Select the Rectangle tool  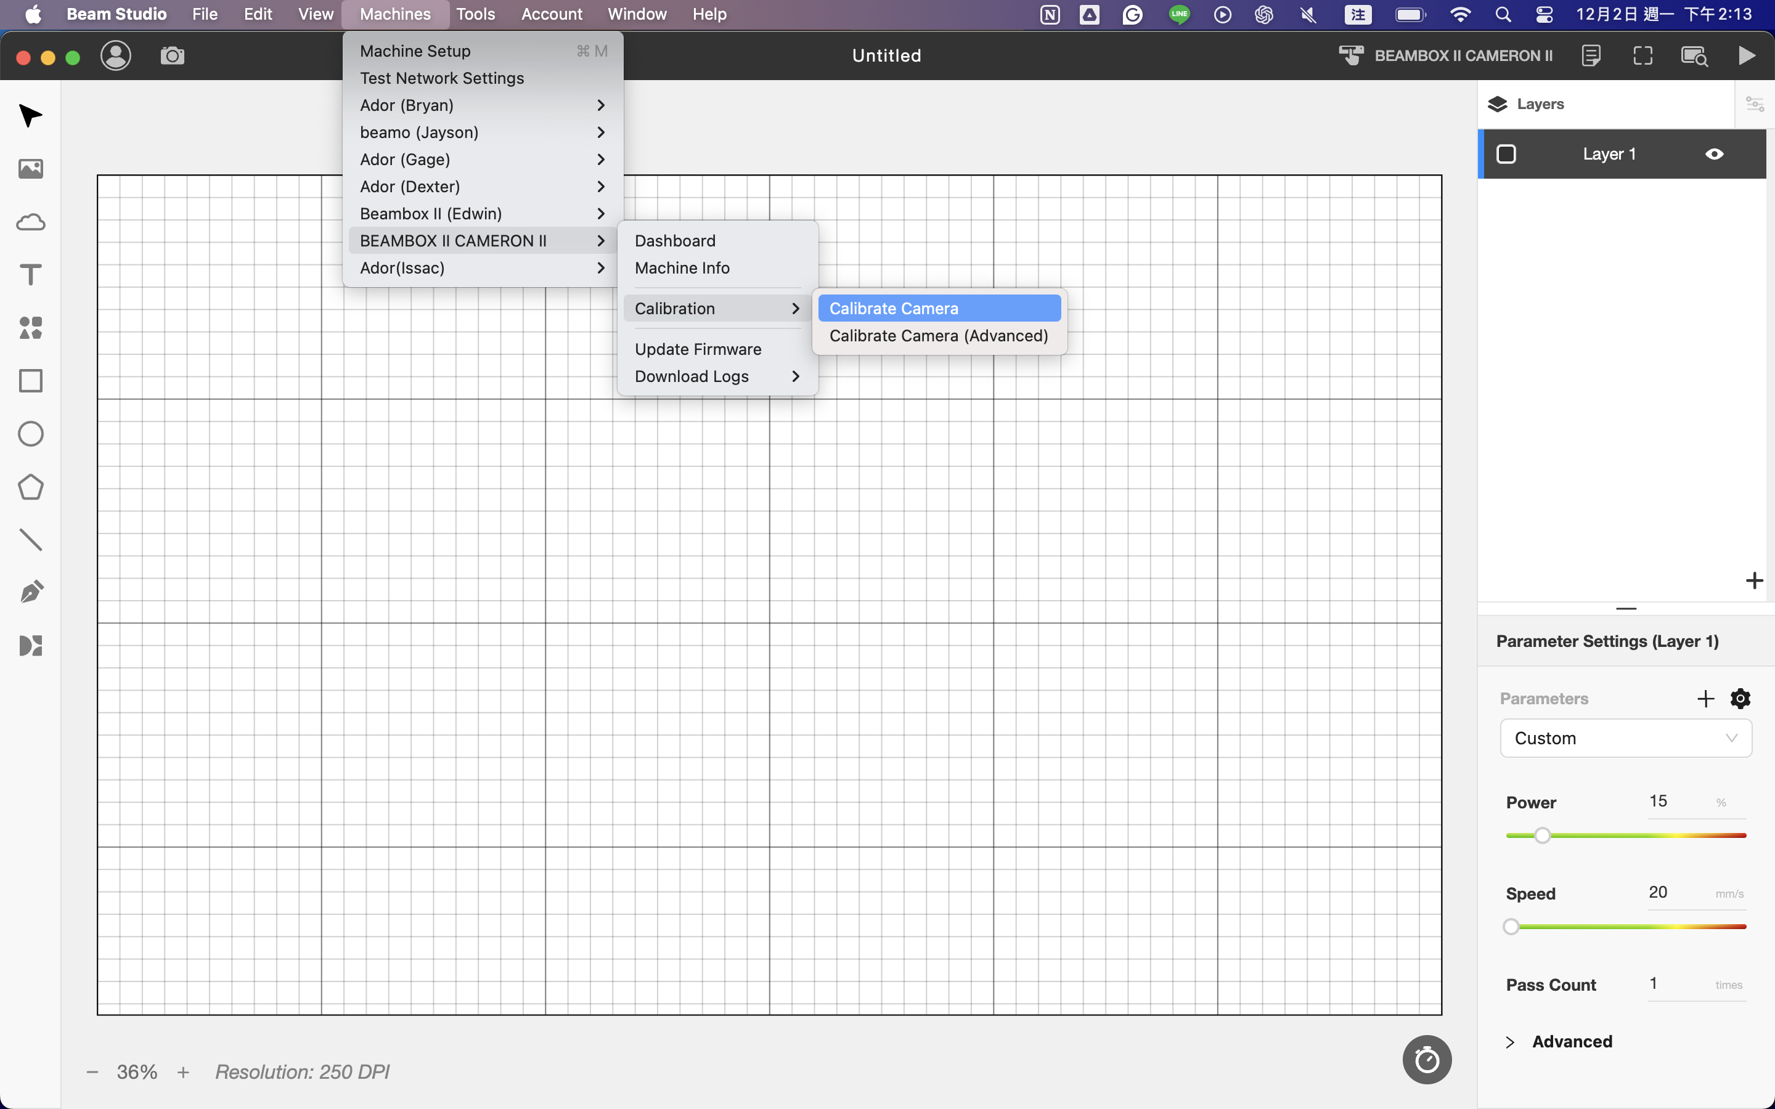pyautogui.click(x=30, y=381)
